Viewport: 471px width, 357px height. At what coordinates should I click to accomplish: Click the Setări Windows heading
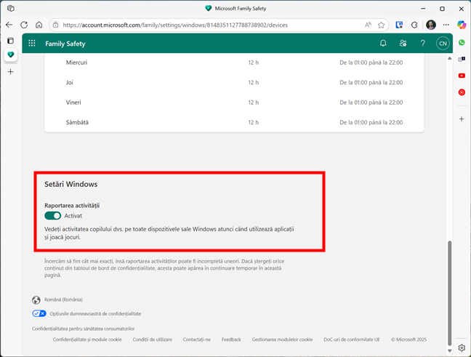coord(71,184)
